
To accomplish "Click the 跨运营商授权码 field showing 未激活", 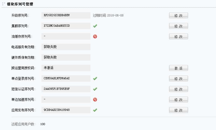I will click(66, 68).
